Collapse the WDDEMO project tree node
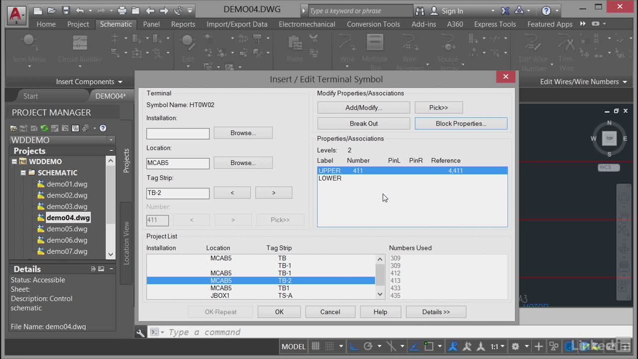The image size is (638, 359). click(14, 162)
